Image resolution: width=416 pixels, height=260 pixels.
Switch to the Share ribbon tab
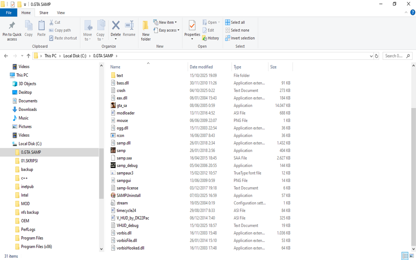pos(44,13)
